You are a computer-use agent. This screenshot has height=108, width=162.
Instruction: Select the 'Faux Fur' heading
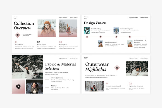pos(54,86)
